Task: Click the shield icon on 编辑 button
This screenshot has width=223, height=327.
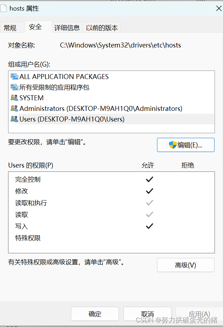Action: tap(173, 145)
